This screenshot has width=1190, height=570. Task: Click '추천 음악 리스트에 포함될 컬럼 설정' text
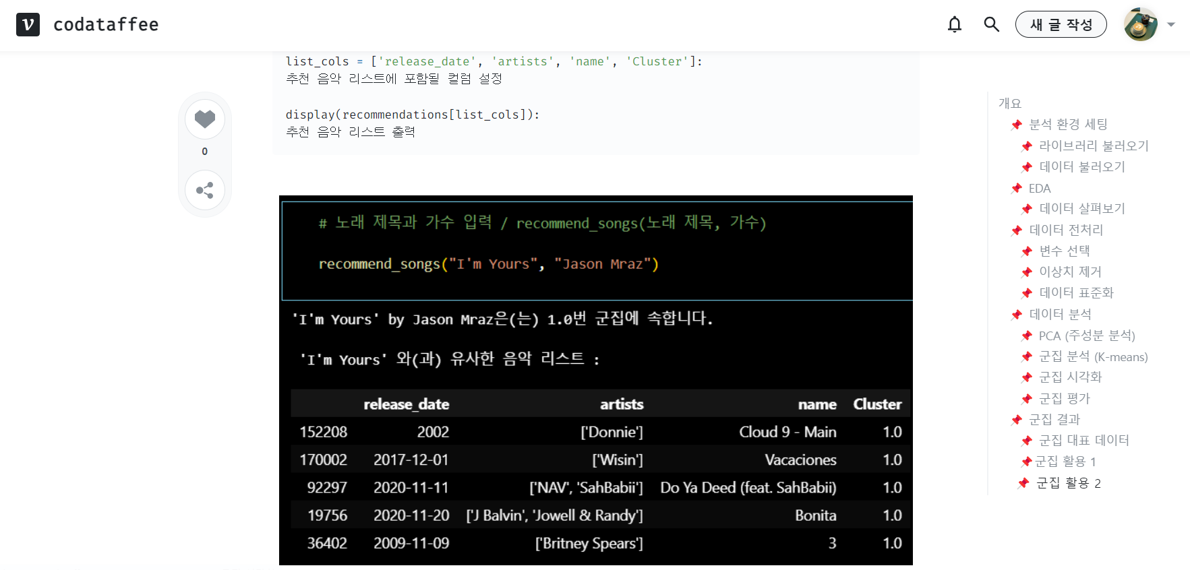[394, 80]
